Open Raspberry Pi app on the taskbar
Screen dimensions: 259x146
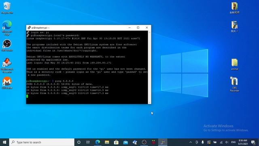click(153, 142)
